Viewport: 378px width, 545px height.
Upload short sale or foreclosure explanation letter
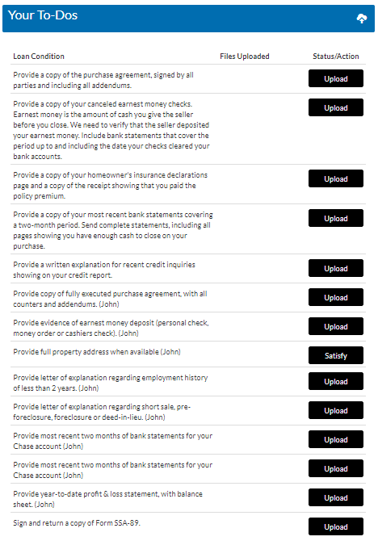pos(335,410)
